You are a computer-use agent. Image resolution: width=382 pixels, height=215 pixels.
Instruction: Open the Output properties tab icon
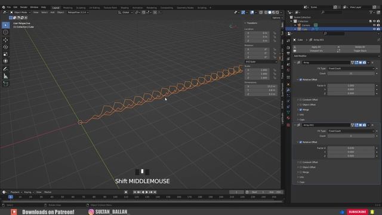(288, 53)
